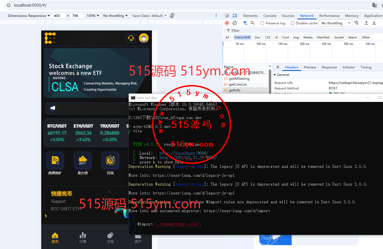Image resolution: width=383 pixels, height=249 pixels.
Task: Collapse the General headers section
Action: click(x=275, y=75)
